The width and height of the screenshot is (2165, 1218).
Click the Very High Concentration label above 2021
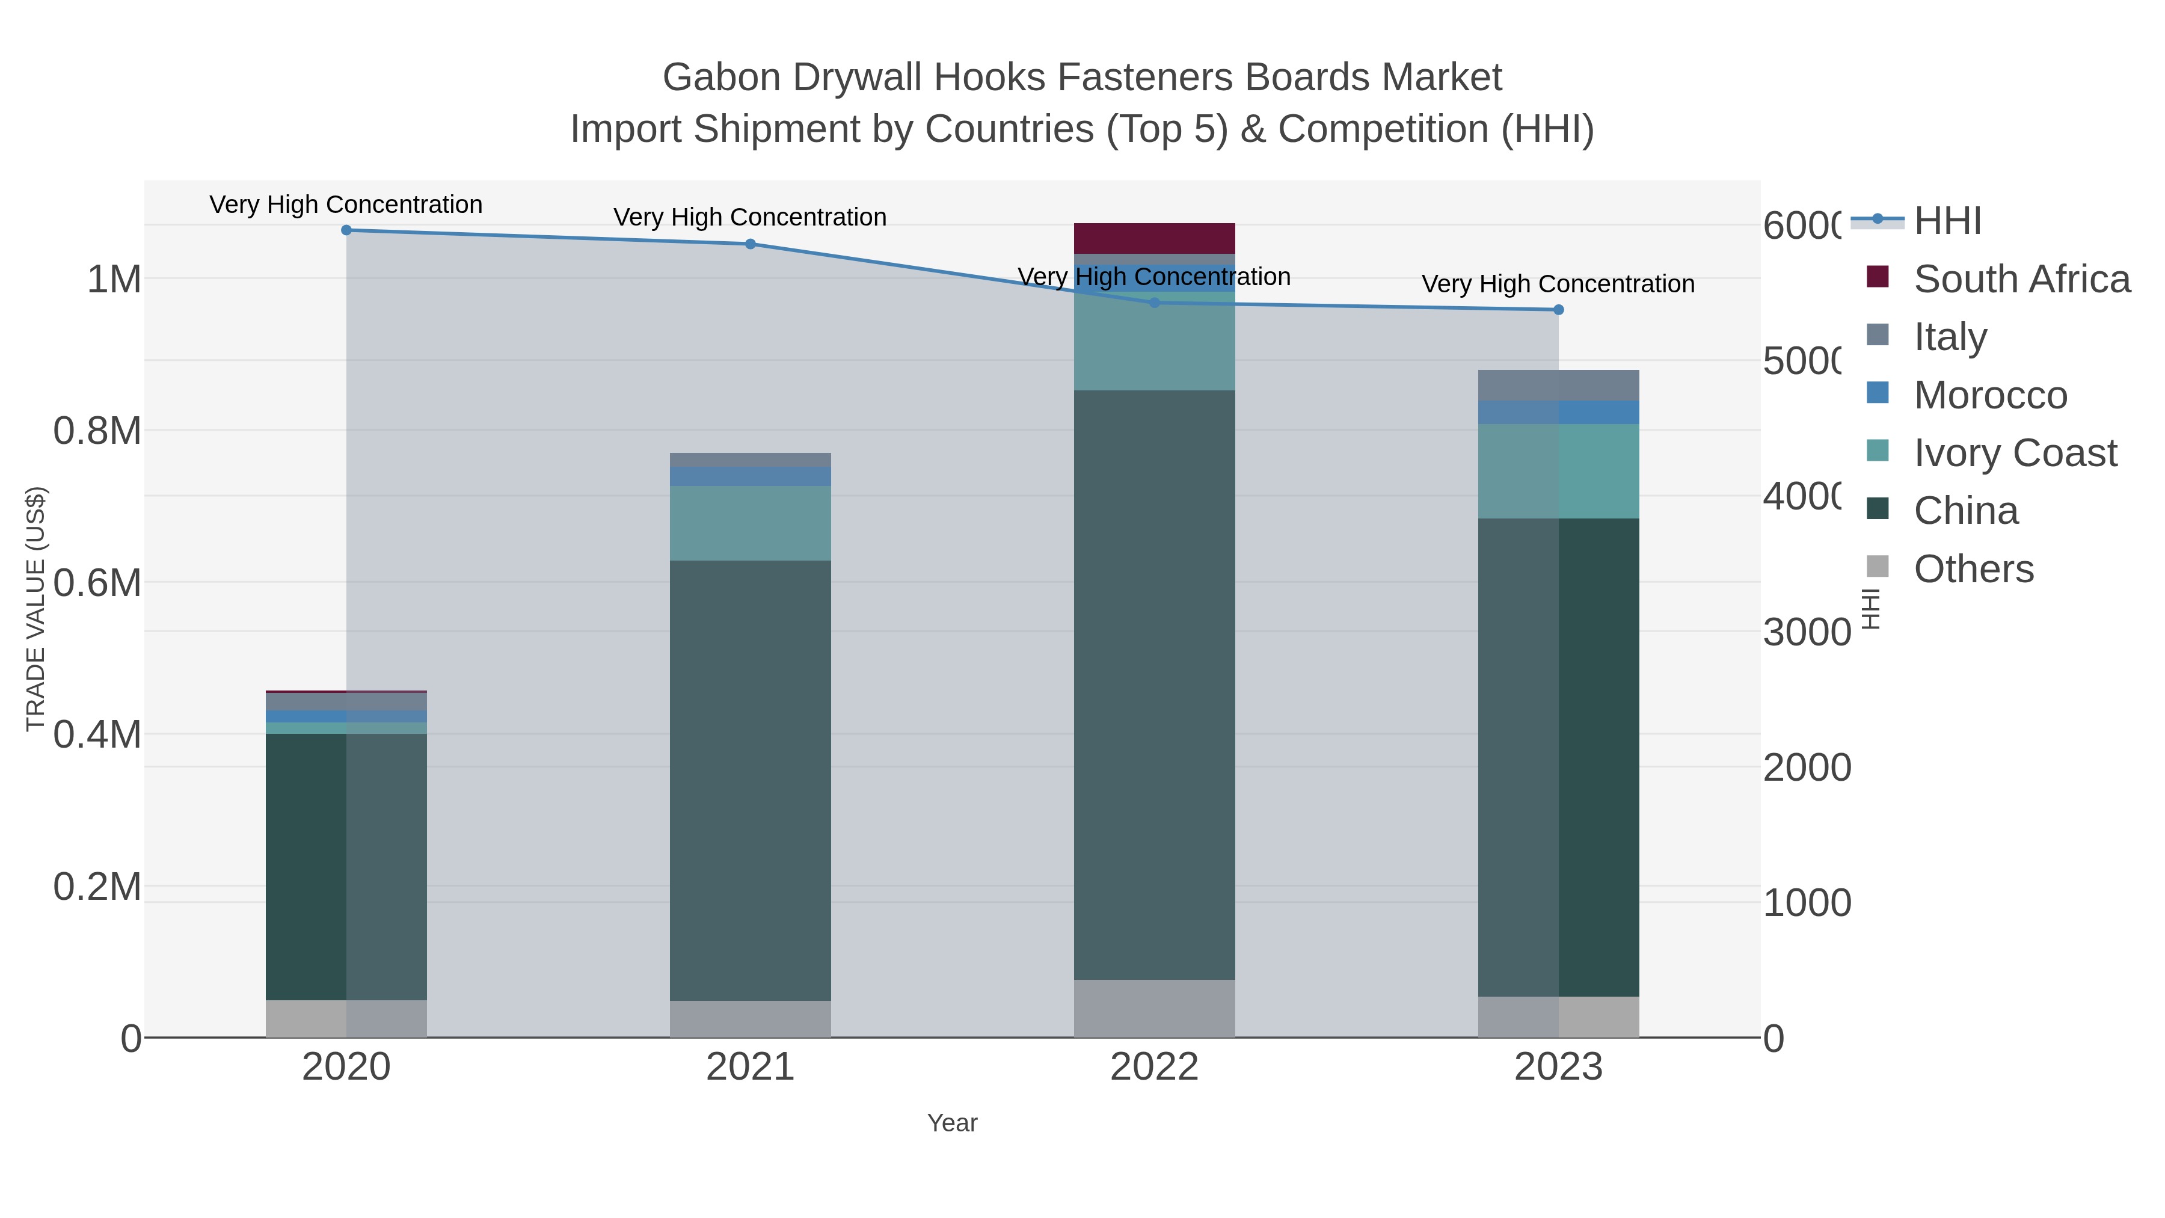[751, 217]
